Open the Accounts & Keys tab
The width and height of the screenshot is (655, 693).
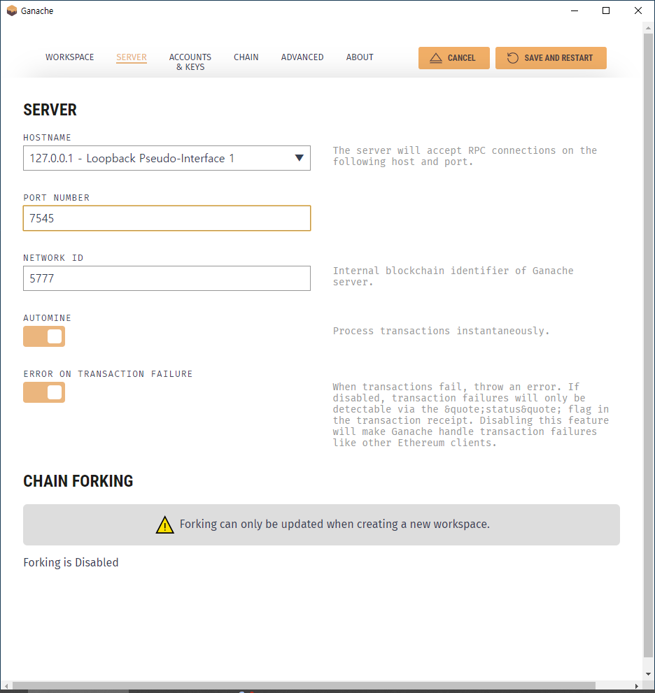click(190, 62)
